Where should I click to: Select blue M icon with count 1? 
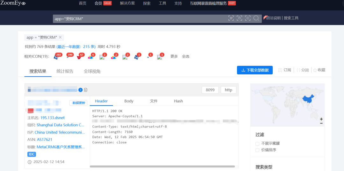(x=136, y=57)
